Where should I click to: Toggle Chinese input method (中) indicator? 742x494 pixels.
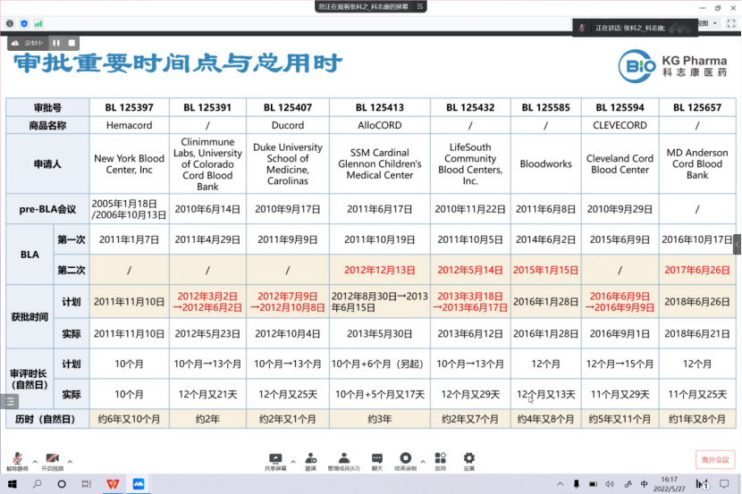coord(644,484)
